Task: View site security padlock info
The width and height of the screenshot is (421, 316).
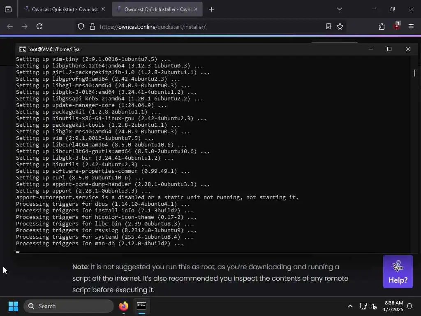Action: coord(93,27)
